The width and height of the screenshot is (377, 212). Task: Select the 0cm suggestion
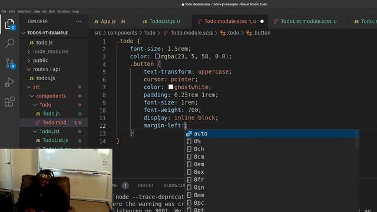click(x=272, y=157)
